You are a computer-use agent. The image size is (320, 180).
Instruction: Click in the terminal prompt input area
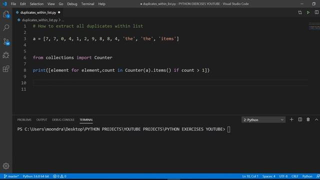click(229, 129)
